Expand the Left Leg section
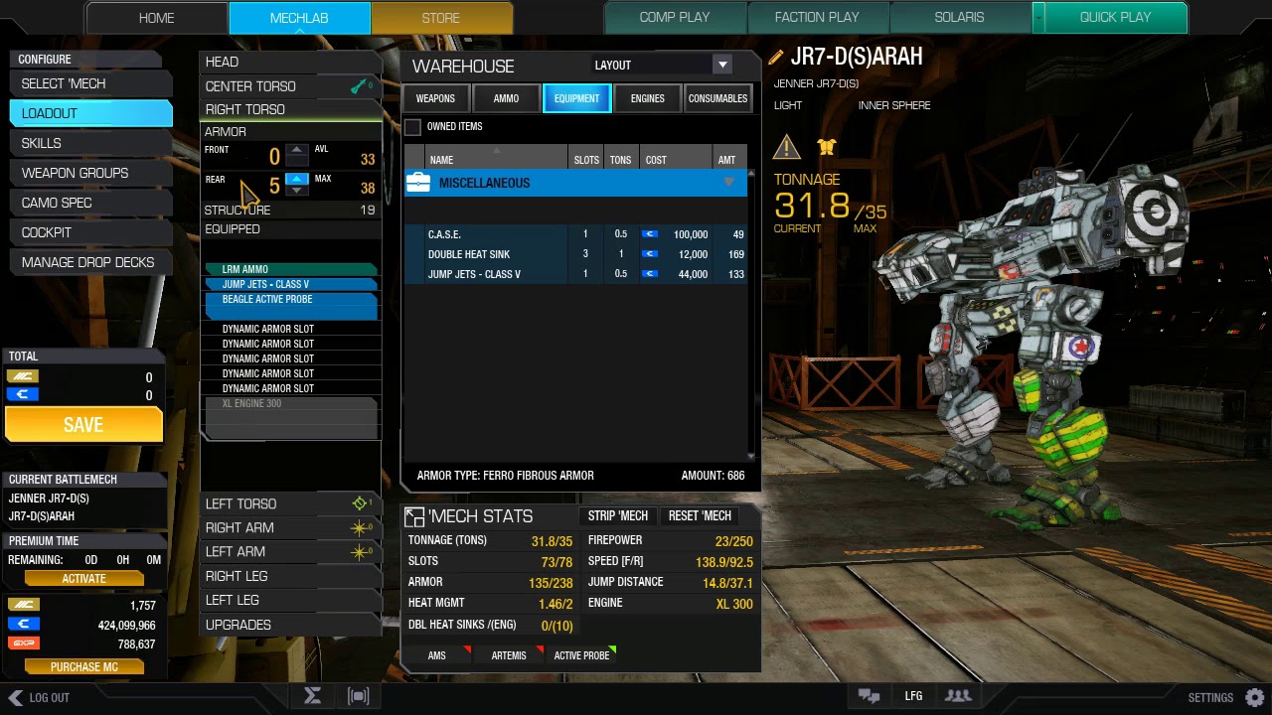This screenshot has width=1272, height=715. pyautogui.click(x=290, y=600)
